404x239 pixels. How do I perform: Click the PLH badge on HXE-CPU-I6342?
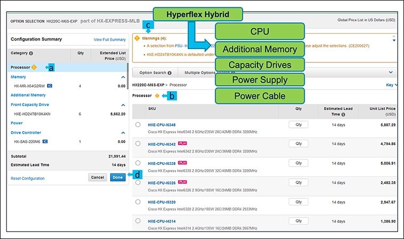[183, 144]
